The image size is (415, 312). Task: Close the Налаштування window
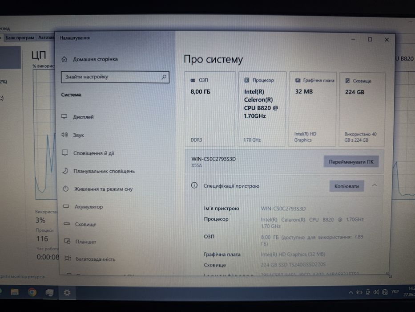click(x=387, y=40)
